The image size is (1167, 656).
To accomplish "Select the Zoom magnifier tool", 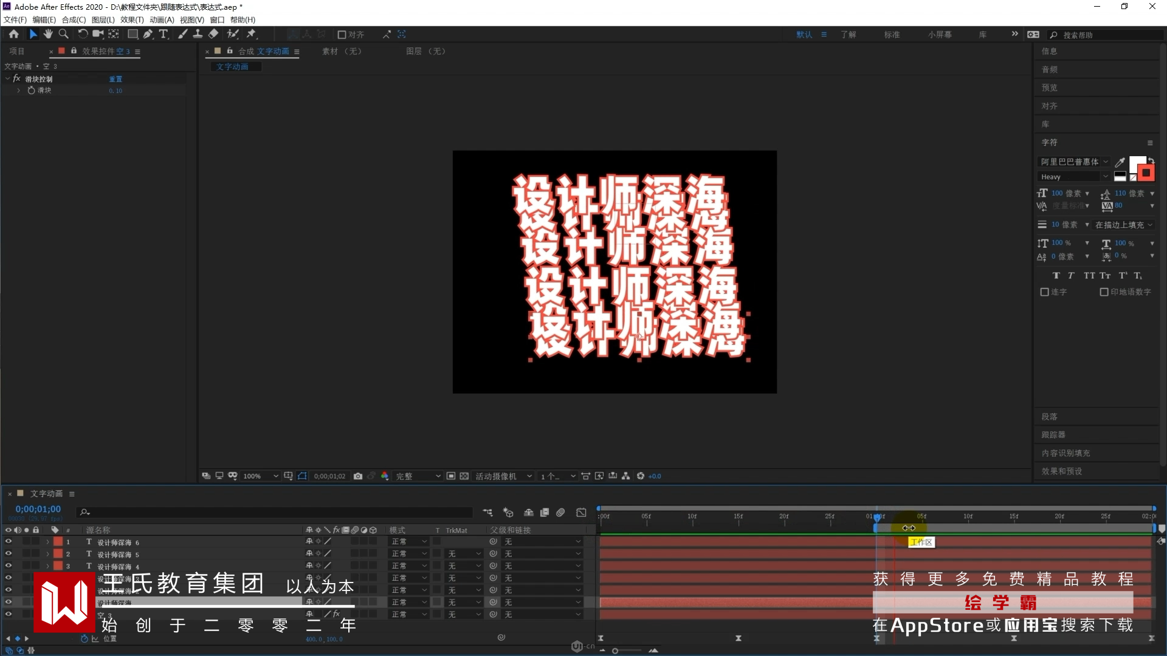I will point(63,34).
